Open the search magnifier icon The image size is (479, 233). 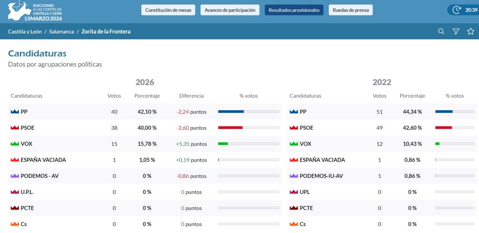click(x=441, y=31)
